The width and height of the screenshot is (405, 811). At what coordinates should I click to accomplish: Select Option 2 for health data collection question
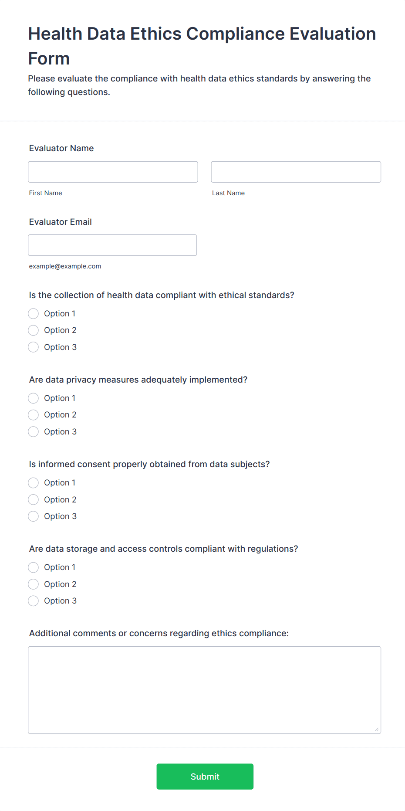point(34,330)
